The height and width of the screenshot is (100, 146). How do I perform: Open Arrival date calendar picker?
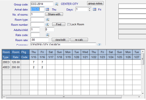(x=47, y=9)
